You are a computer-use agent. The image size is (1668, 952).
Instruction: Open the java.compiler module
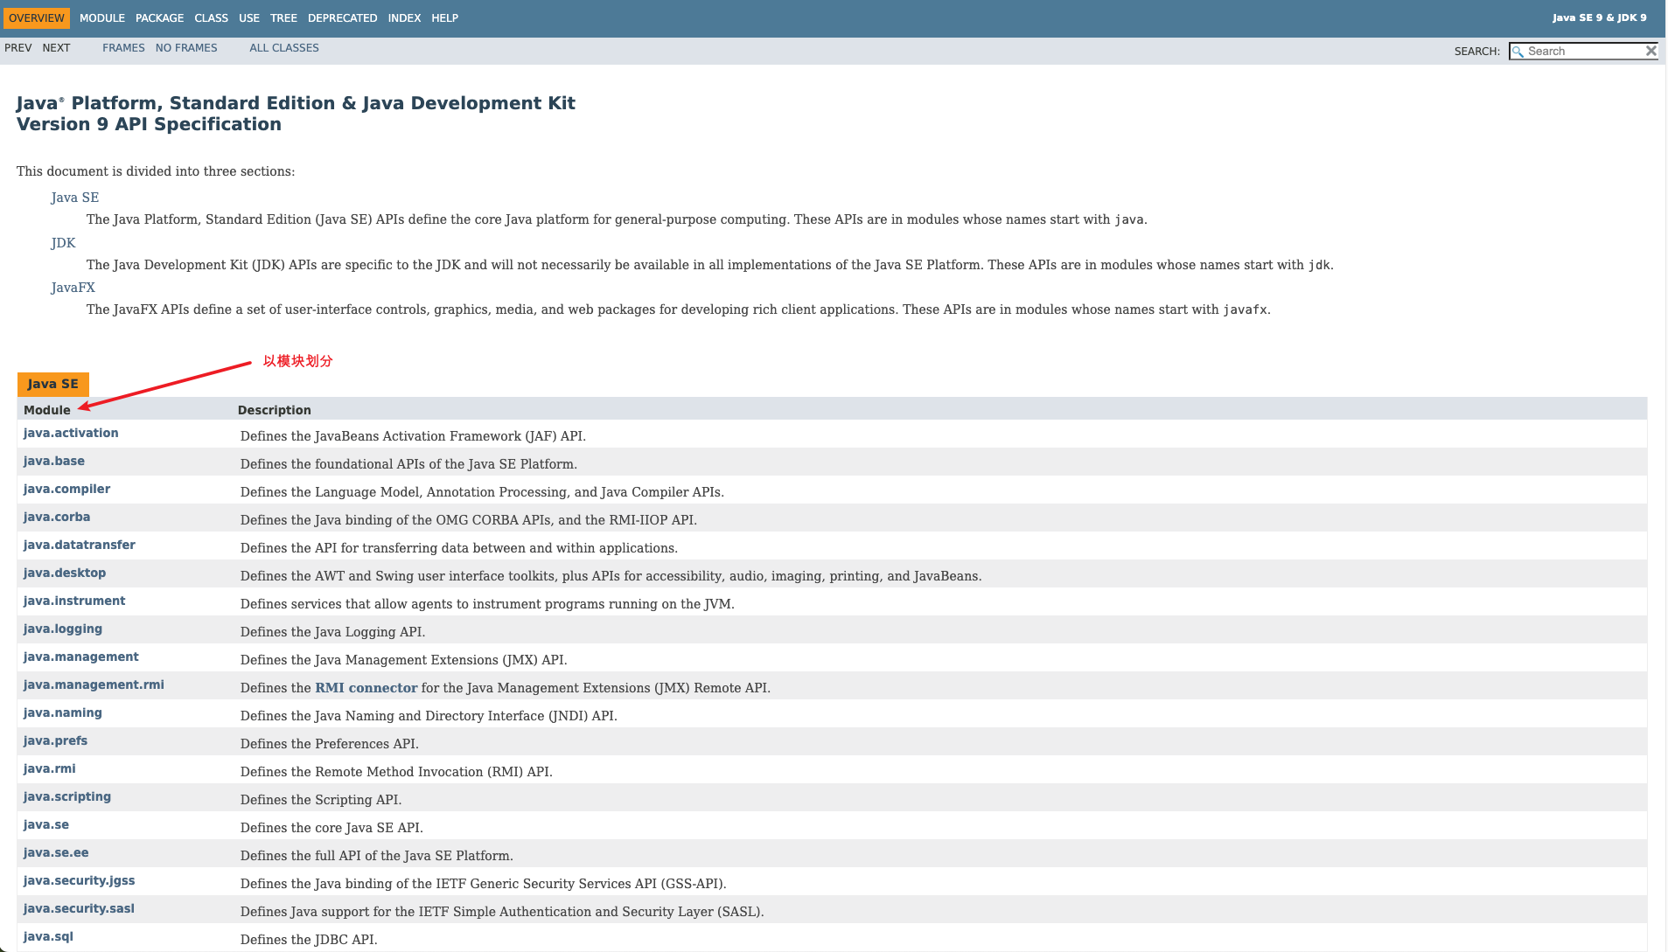pos(66,490)
